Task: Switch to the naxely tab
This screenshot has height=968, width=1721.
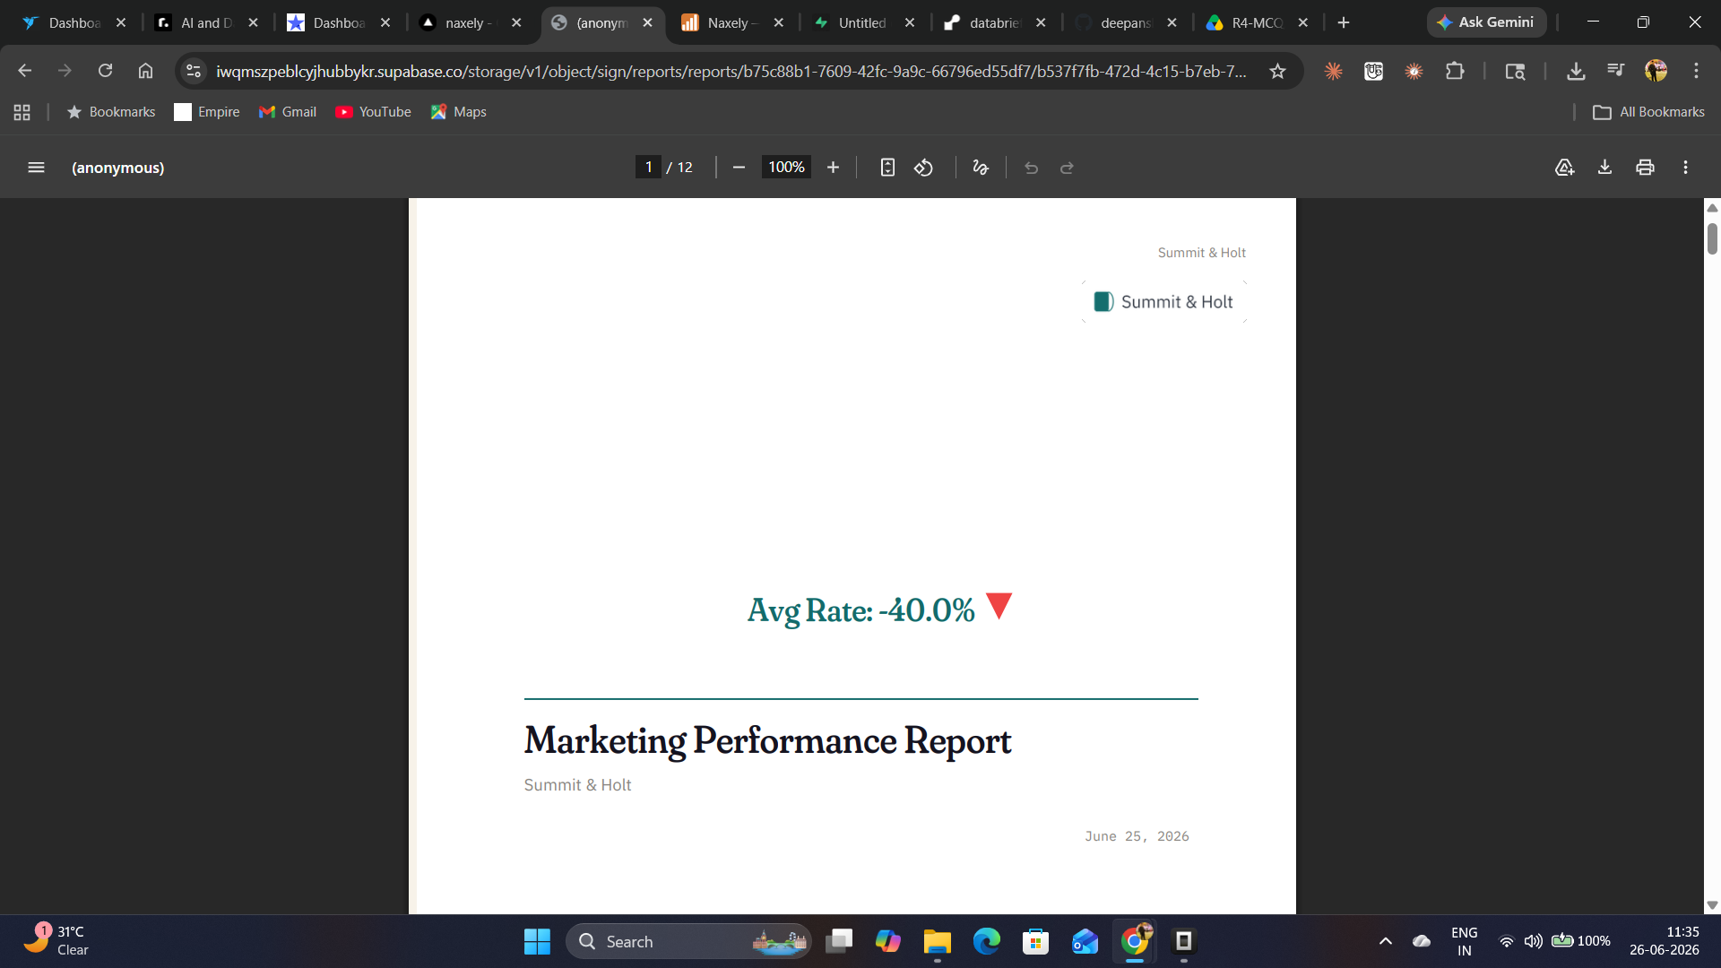Action: point(468,22)
